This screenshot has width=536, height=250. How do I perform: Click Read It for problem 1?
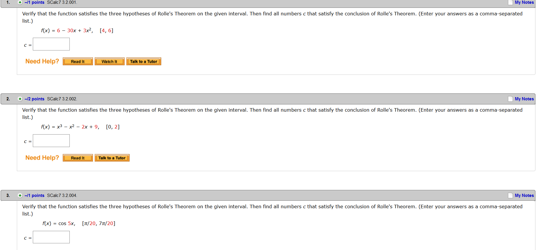(x=78, y=61)
